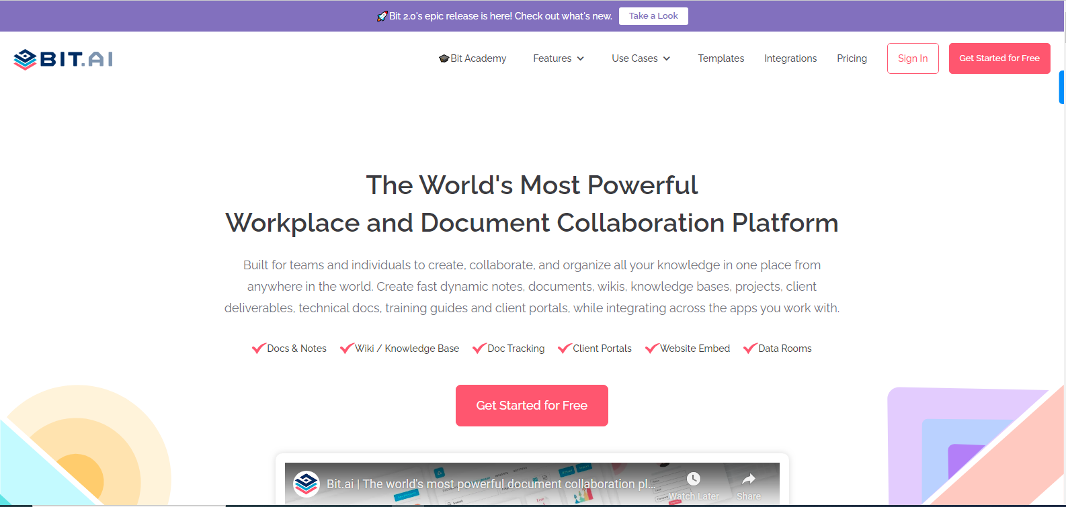
Task: Click the checkmark next to Data Rooms
Action: coord(750,349)
